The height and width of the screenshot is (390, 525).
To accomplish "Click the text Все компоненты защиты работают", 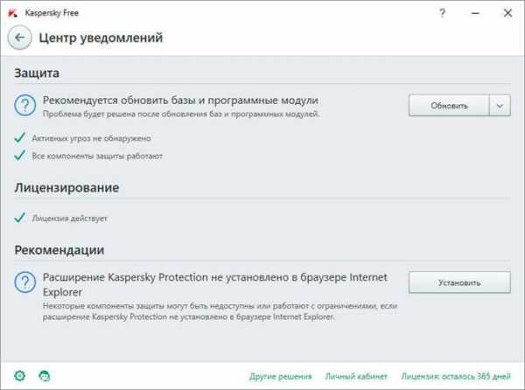I will [97, 156].
